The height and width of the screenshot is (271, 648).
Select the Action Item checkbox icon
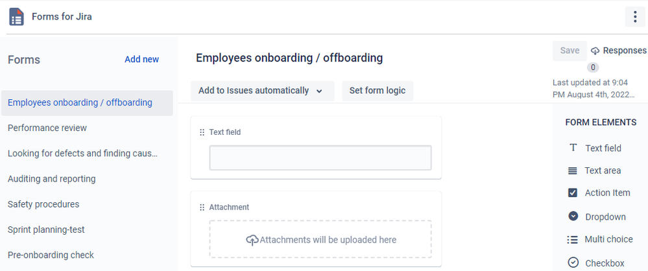tap(572, 193)
